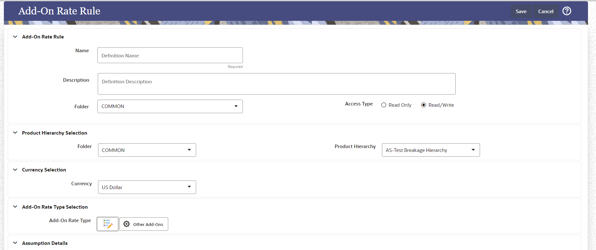Click the Add-On Rate Rule page title

[x=59, y=11]
